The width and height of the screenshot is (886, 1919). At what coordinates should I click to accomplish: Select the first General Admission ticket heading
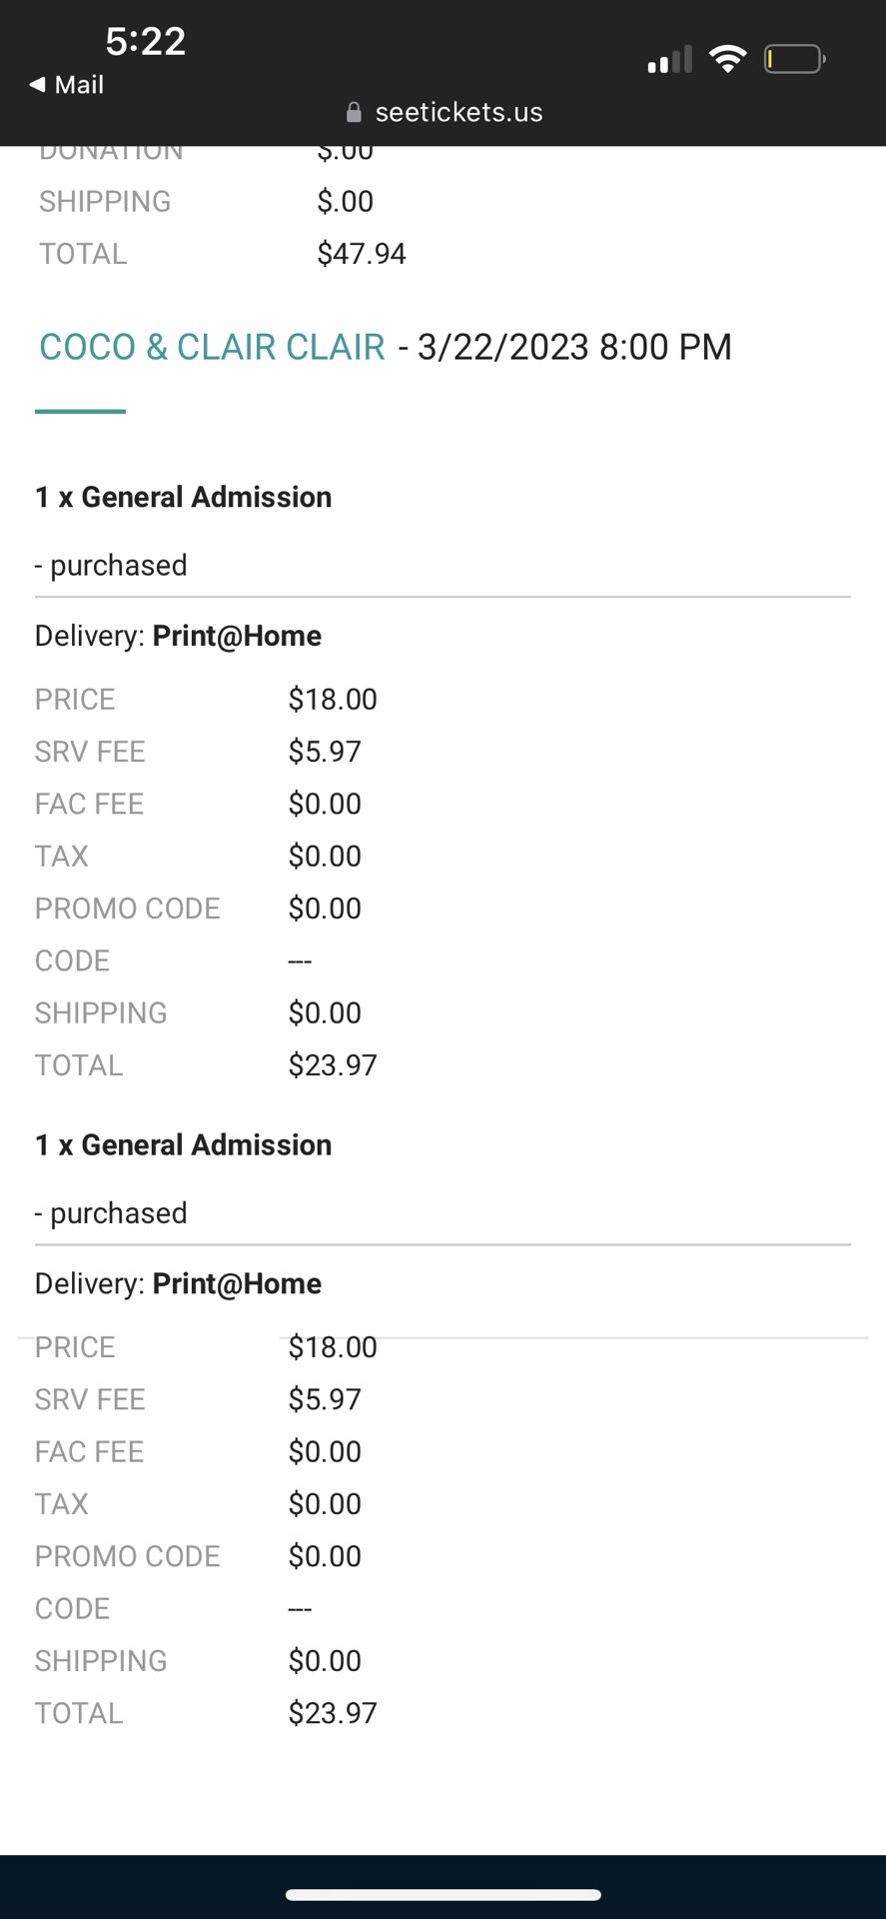click(184, 497)
